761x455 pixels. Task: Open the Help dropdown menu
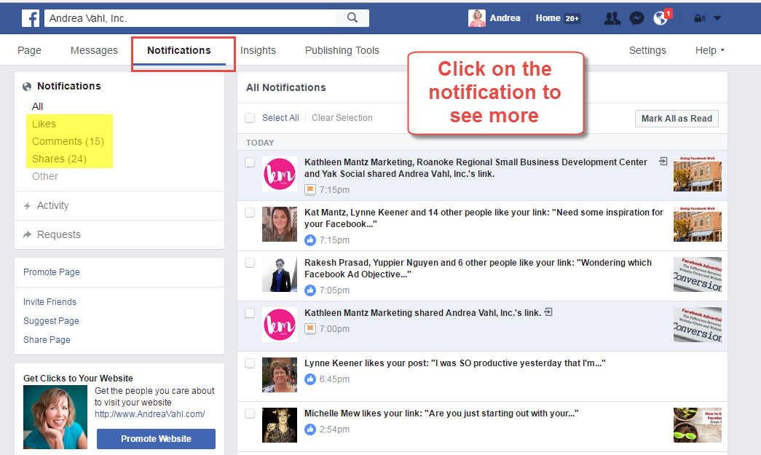click(709, 50)
